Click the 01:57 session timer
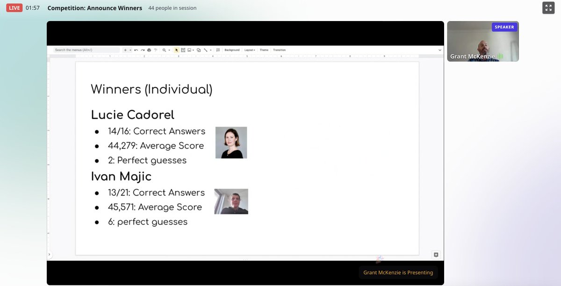 (33, 8)
